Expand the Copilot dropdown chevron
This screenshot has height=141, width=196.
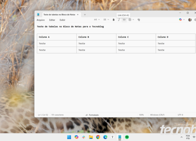pos(184,20)
